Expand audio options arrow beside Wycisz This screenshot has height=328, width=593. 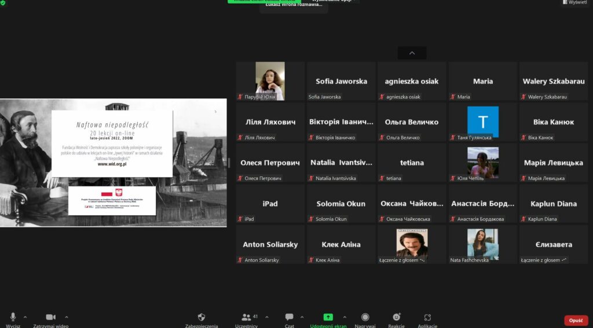(25, 317)
